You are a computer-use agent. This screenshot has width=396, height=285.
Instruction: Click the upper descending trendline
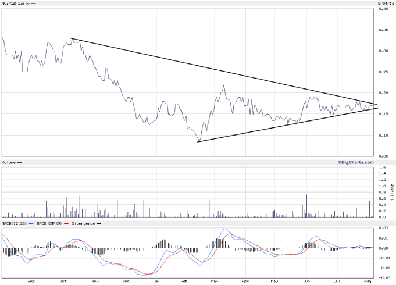[x=221, y=71]
